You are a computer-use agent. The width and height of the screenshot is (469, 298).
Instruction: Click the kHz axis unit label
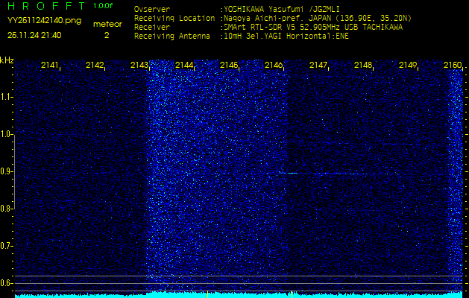(x=7, y=60)
